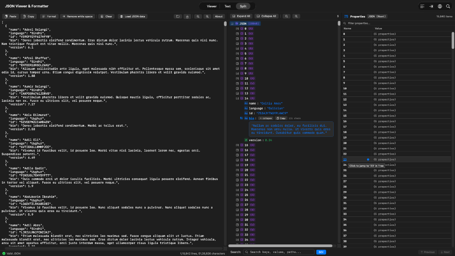Viewport: 455px width, 256px height.
Task: Click the search magnifier icon at top right
Action: 448,6
